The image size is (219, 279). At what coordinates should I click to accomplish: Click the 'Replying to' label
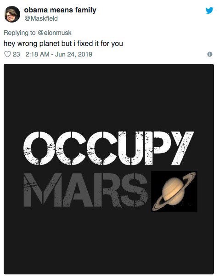pos(20,33)
